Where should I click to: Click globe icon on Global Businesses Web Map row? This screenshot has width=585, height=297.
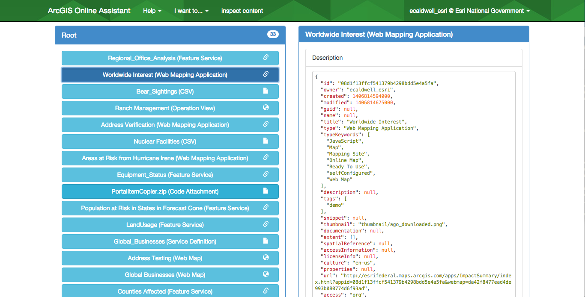click(x=266, y=274)
